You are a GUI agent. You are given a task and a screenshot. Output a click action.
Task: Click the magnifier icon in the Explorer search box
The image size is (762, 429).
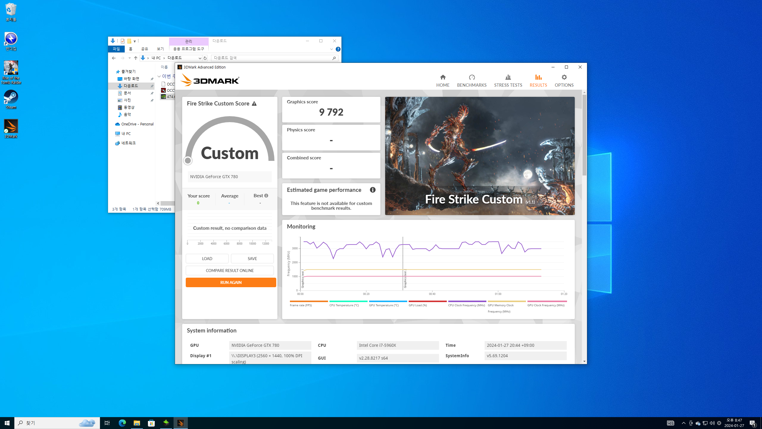pos(334,58)
